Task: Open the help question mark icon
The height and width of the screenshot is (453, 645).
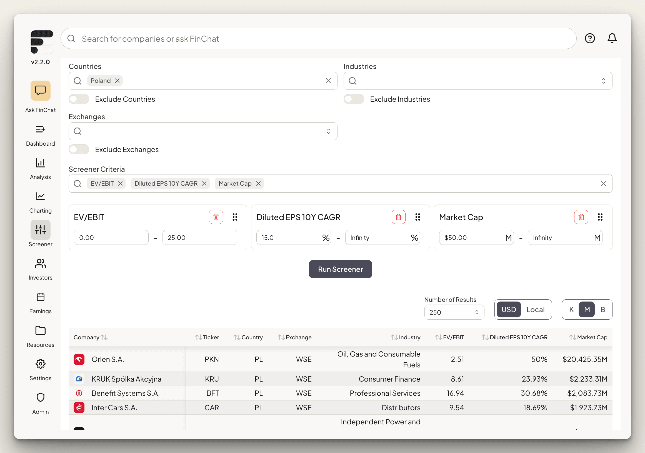Action: [x=590, y=38]
